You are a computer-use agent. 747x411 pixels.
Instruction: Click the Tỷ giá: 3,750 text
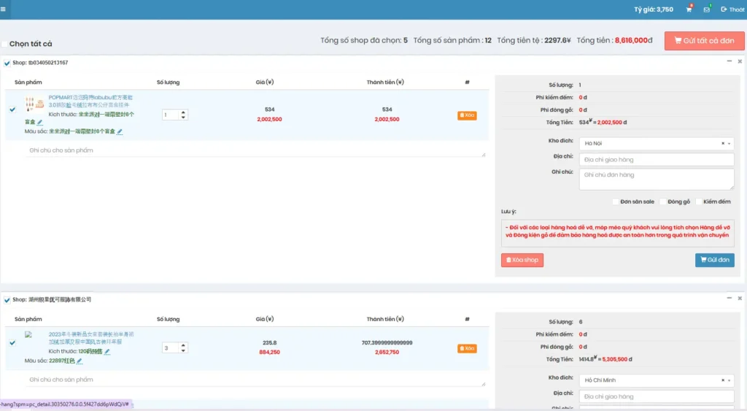pyautogui.click(x=653, y=9)
